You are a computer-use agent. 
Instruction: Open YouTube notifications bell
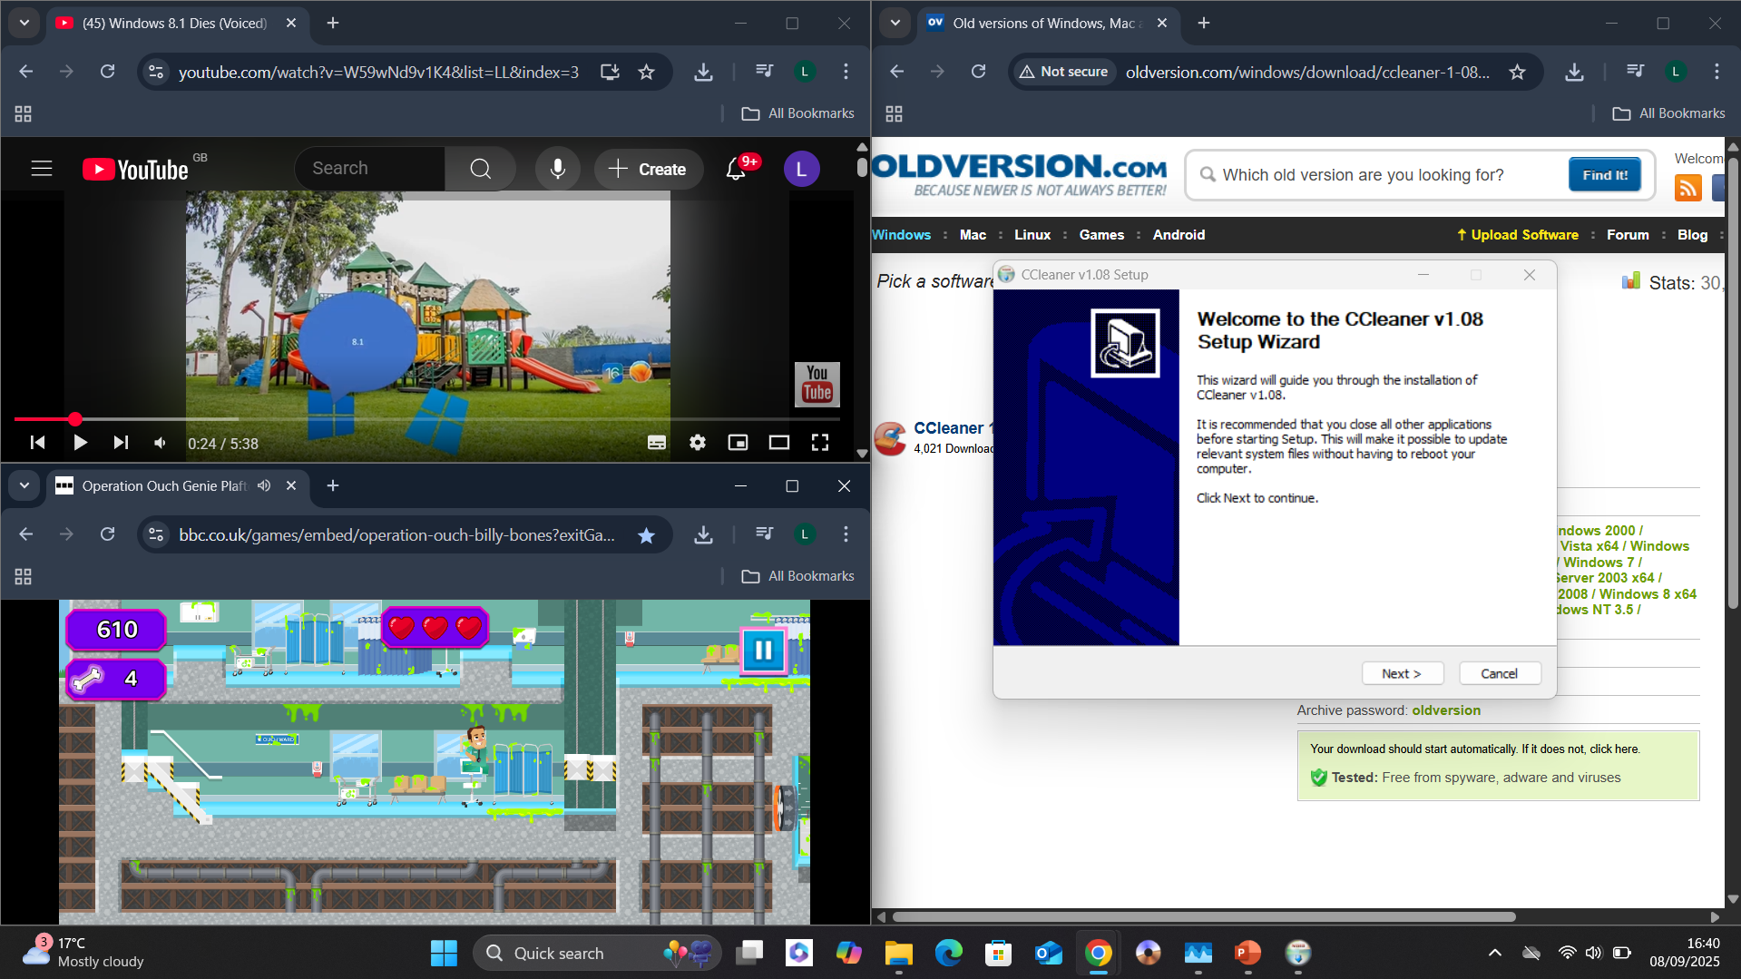736,169
